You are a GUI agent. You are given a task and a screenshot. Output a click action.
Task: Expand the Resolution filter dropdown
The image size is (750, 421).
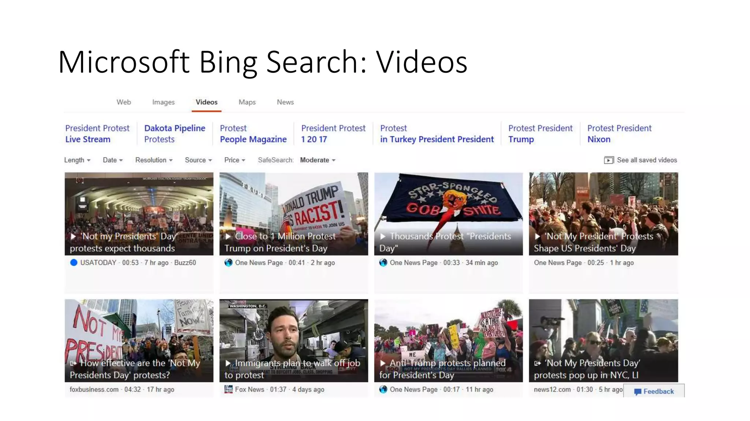pyautogui.click(x=154, y=160)
